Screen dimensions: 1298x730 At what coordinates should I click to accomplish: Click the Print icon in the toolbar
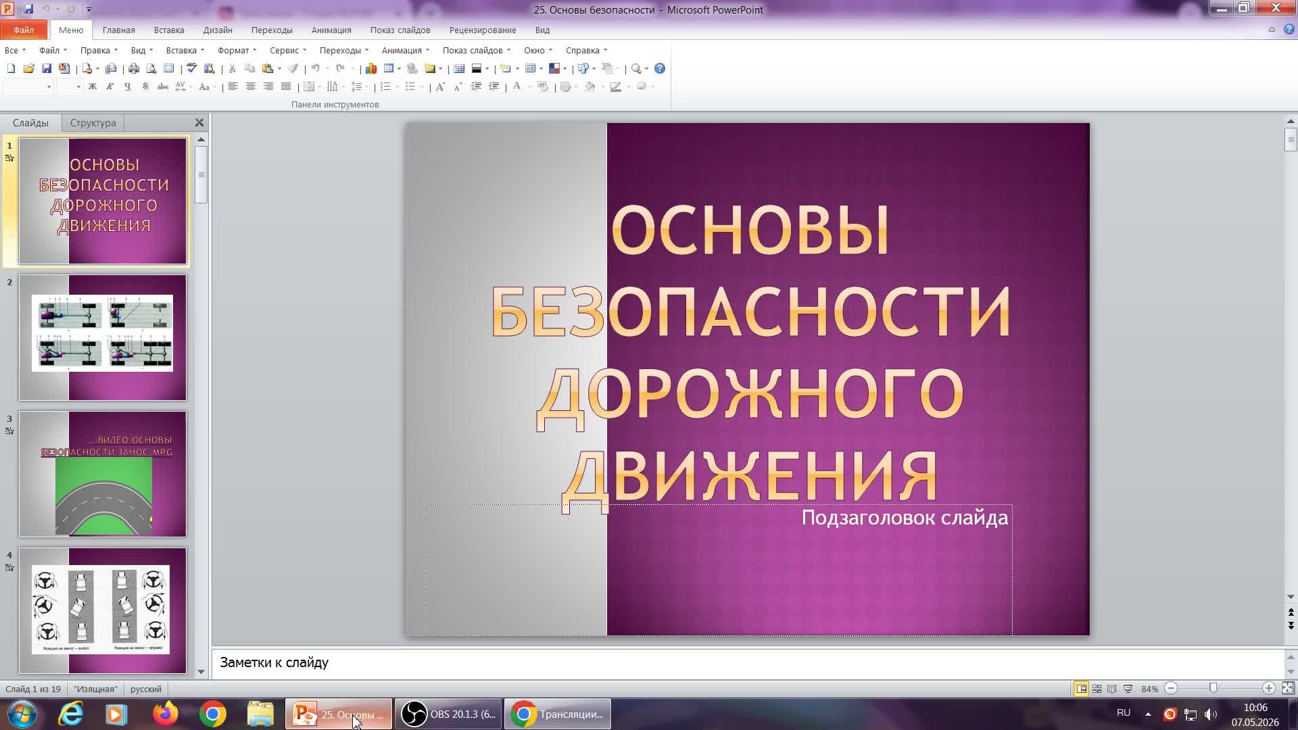click(134, 68)
